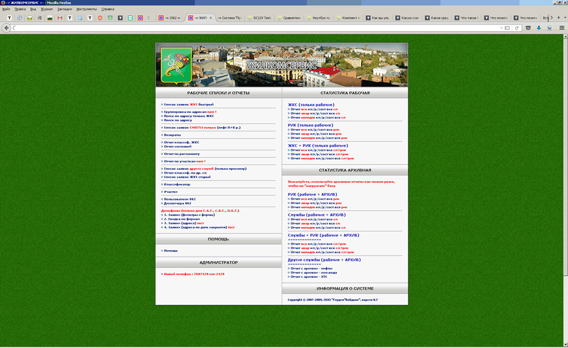This screenshot has width=568, height=348.
Task: Open the Классификатор link
Action: point(177,185)
